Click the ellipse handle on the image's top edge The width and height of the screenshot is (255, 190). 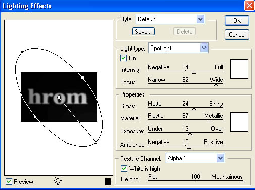point(82,78)
